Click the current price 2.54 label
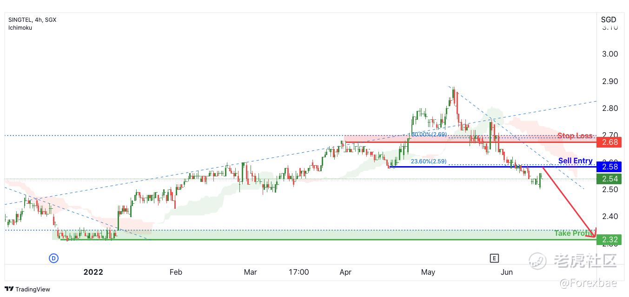 click(x=609, y=179)
